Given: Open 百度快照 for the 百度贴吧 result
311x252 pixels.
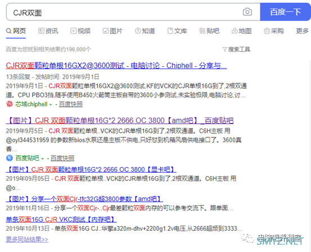Looking at the screenshot, I should 62,158.
